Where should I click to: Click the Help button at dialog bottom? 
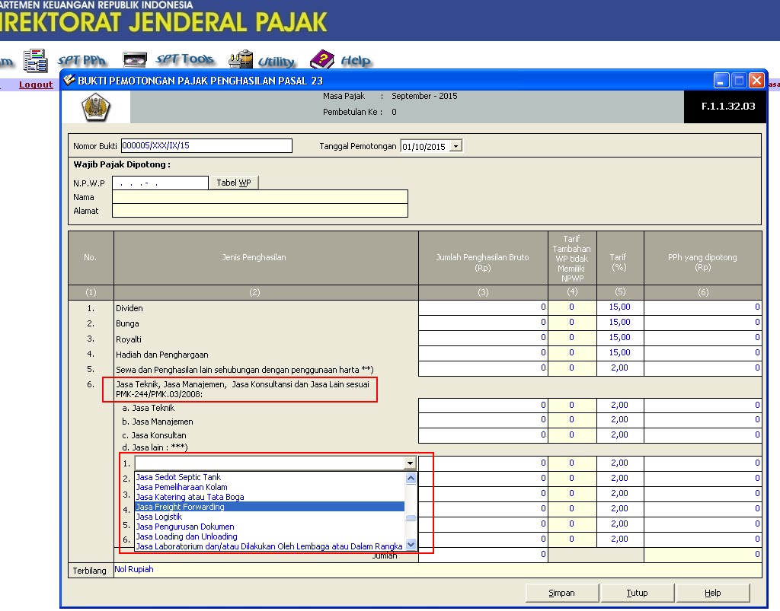712,593
